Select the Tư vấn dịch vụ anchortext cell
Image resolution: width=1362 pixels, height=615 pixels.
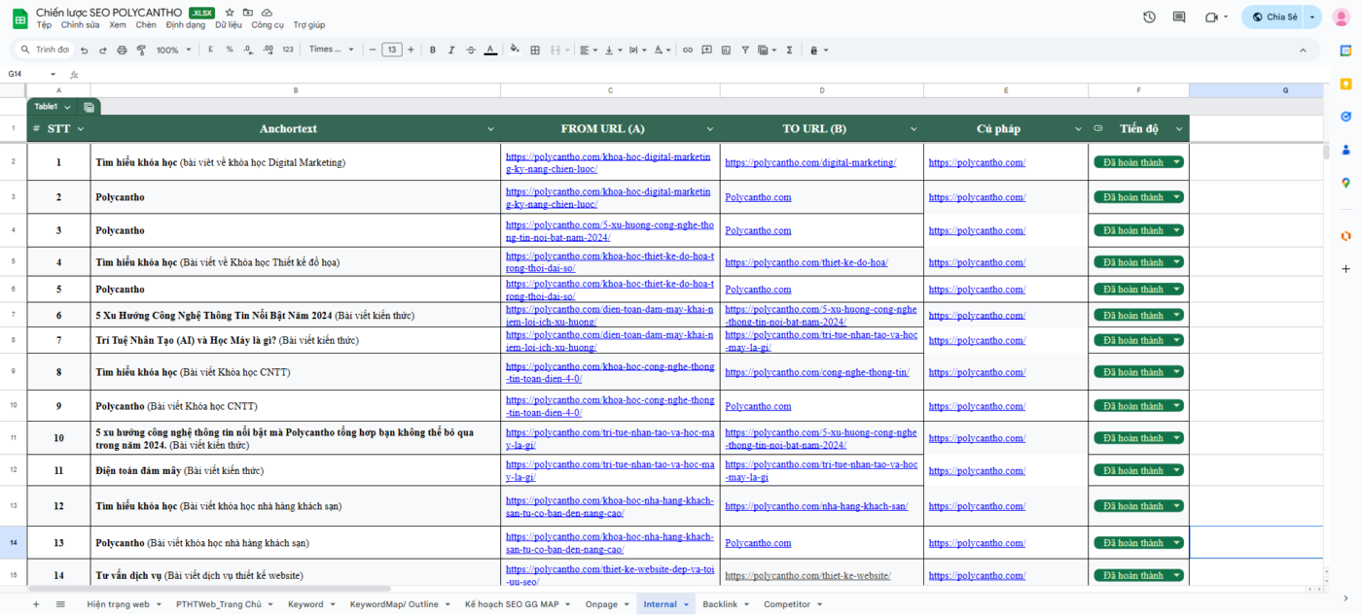pyautogui.click(x=296, y=575)
